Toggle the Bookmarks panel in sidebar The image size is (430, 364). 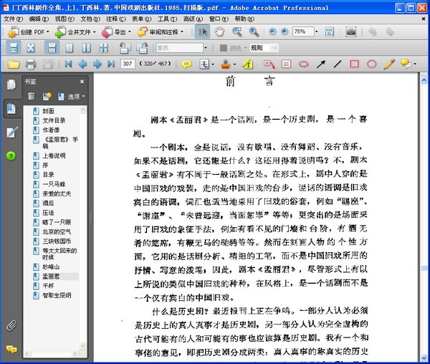(x=11, y=108)
